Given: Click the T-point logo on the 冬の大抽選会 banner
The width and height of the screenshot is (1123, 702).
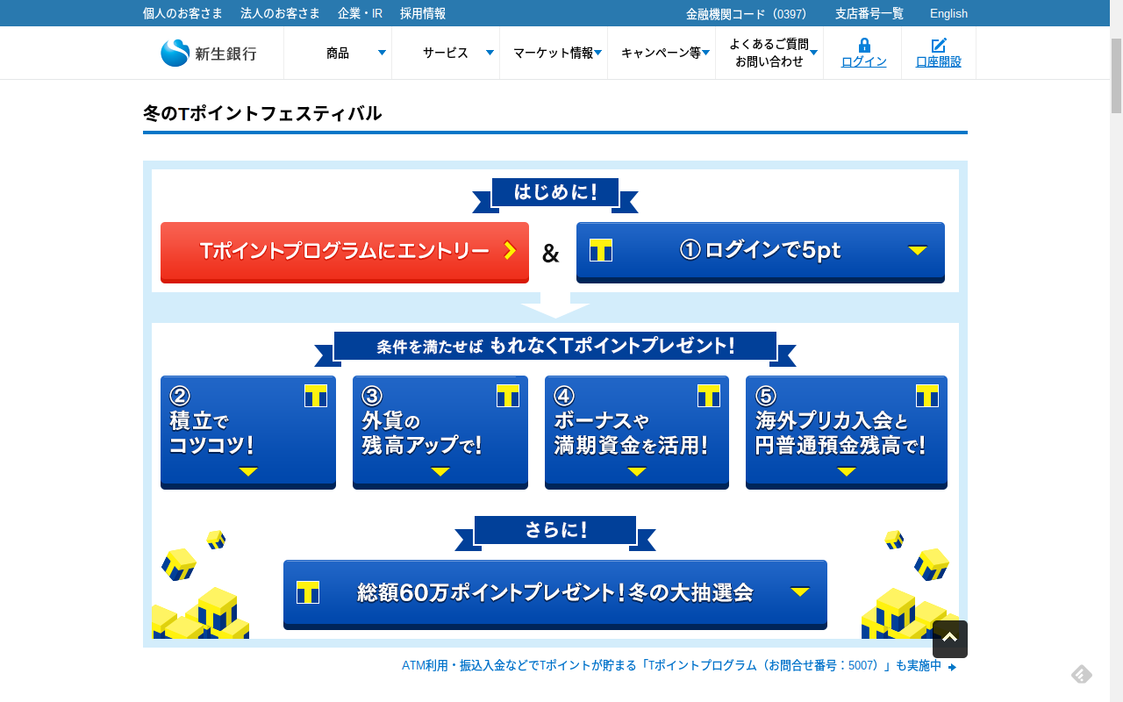Looking at the screenshot, I should click(x=308, y=592).
